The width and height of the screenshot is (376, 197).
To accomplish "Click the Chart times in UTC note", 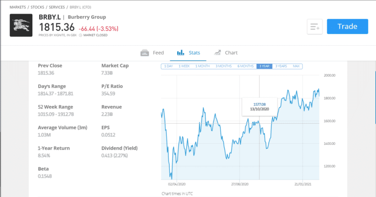I will [x=177, y=194].
